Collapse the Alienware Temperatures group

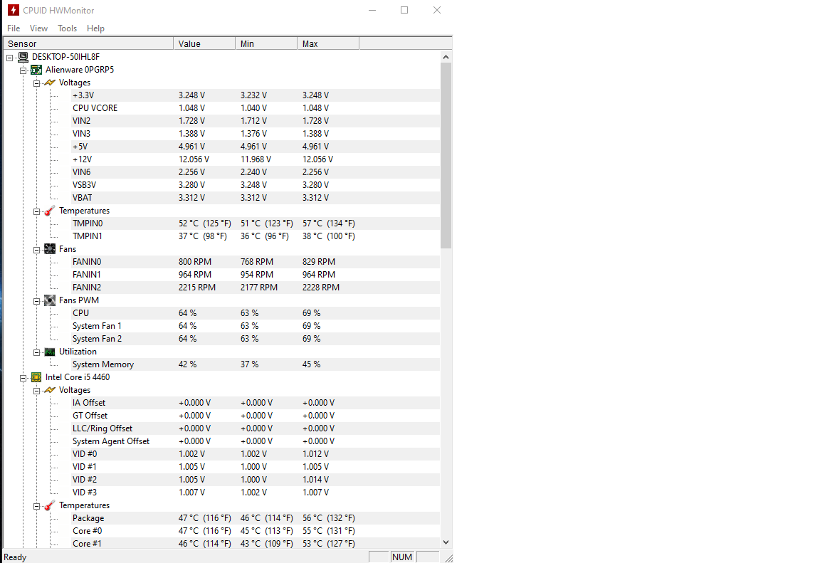pos(36,211)
